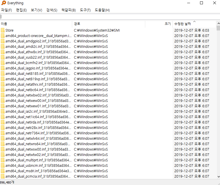The width and height of the screenshot is (220, 185).
Task: Close the Everything window
Action: pyautogui.click(x=214, y=3)
